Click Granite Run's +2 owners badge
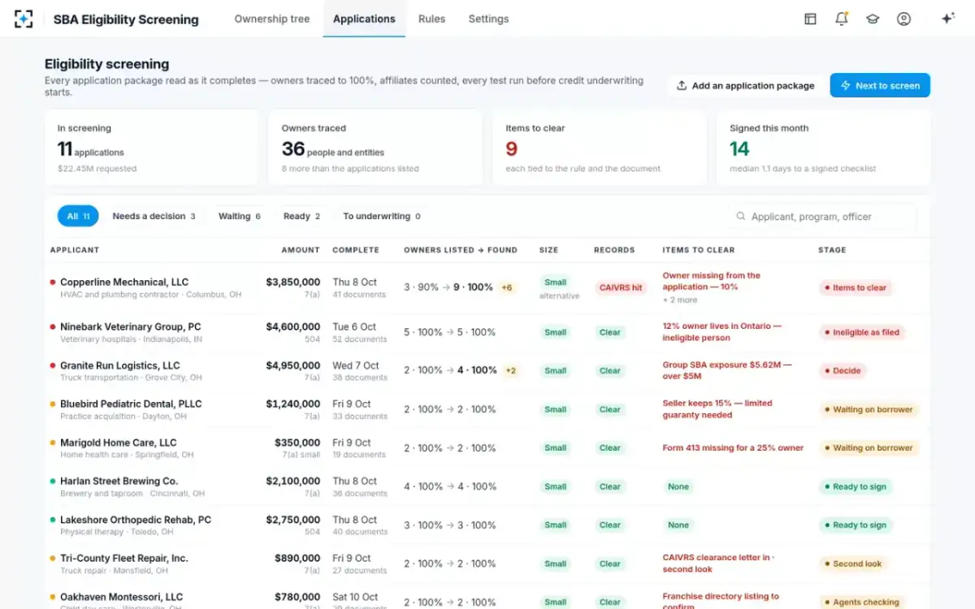975x609 pixels. [511, 370]
